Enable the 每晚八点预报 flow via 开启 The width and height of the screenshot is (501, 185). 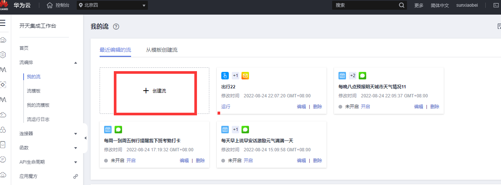point(365,107)
